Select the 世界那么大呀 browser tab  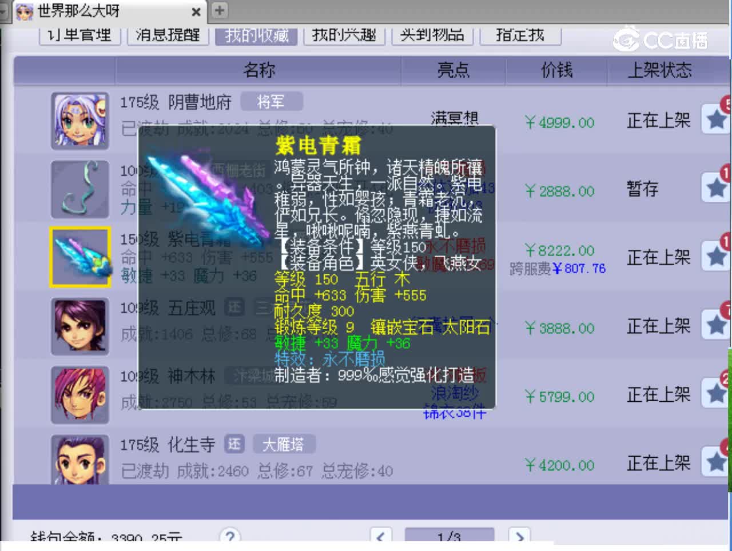109,11
